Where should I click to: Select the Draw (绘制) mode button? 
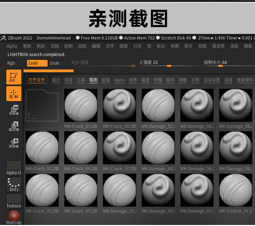[14, 94]
